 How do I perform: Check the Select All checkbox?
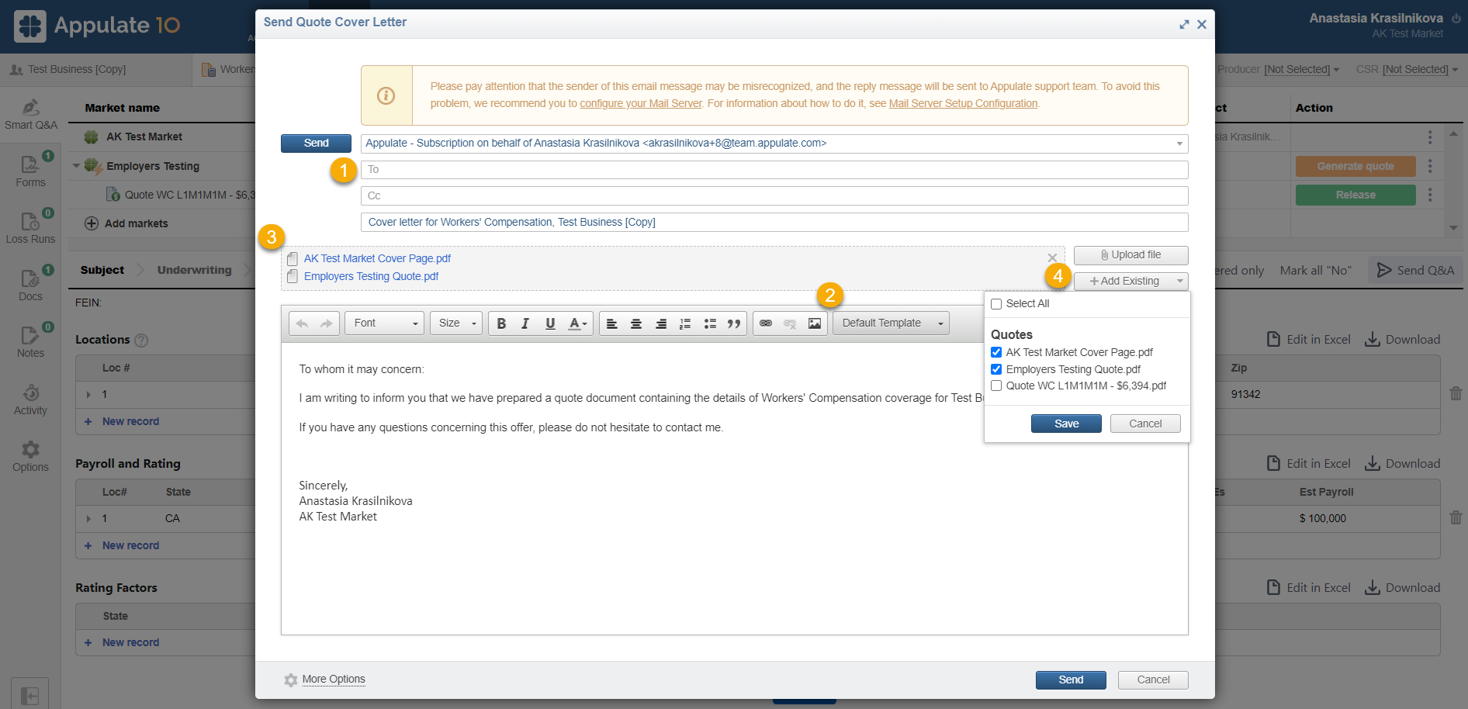click(996, 304)
